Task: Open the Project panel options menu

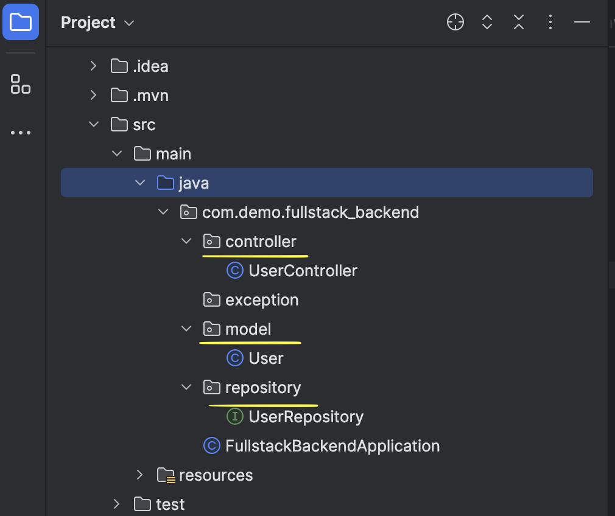Action: click(x=550, y=23)
